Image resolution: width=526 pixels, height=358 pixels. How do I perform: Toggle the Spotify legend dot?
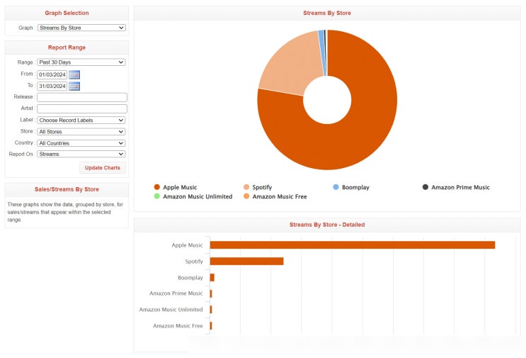coord(246,187)
